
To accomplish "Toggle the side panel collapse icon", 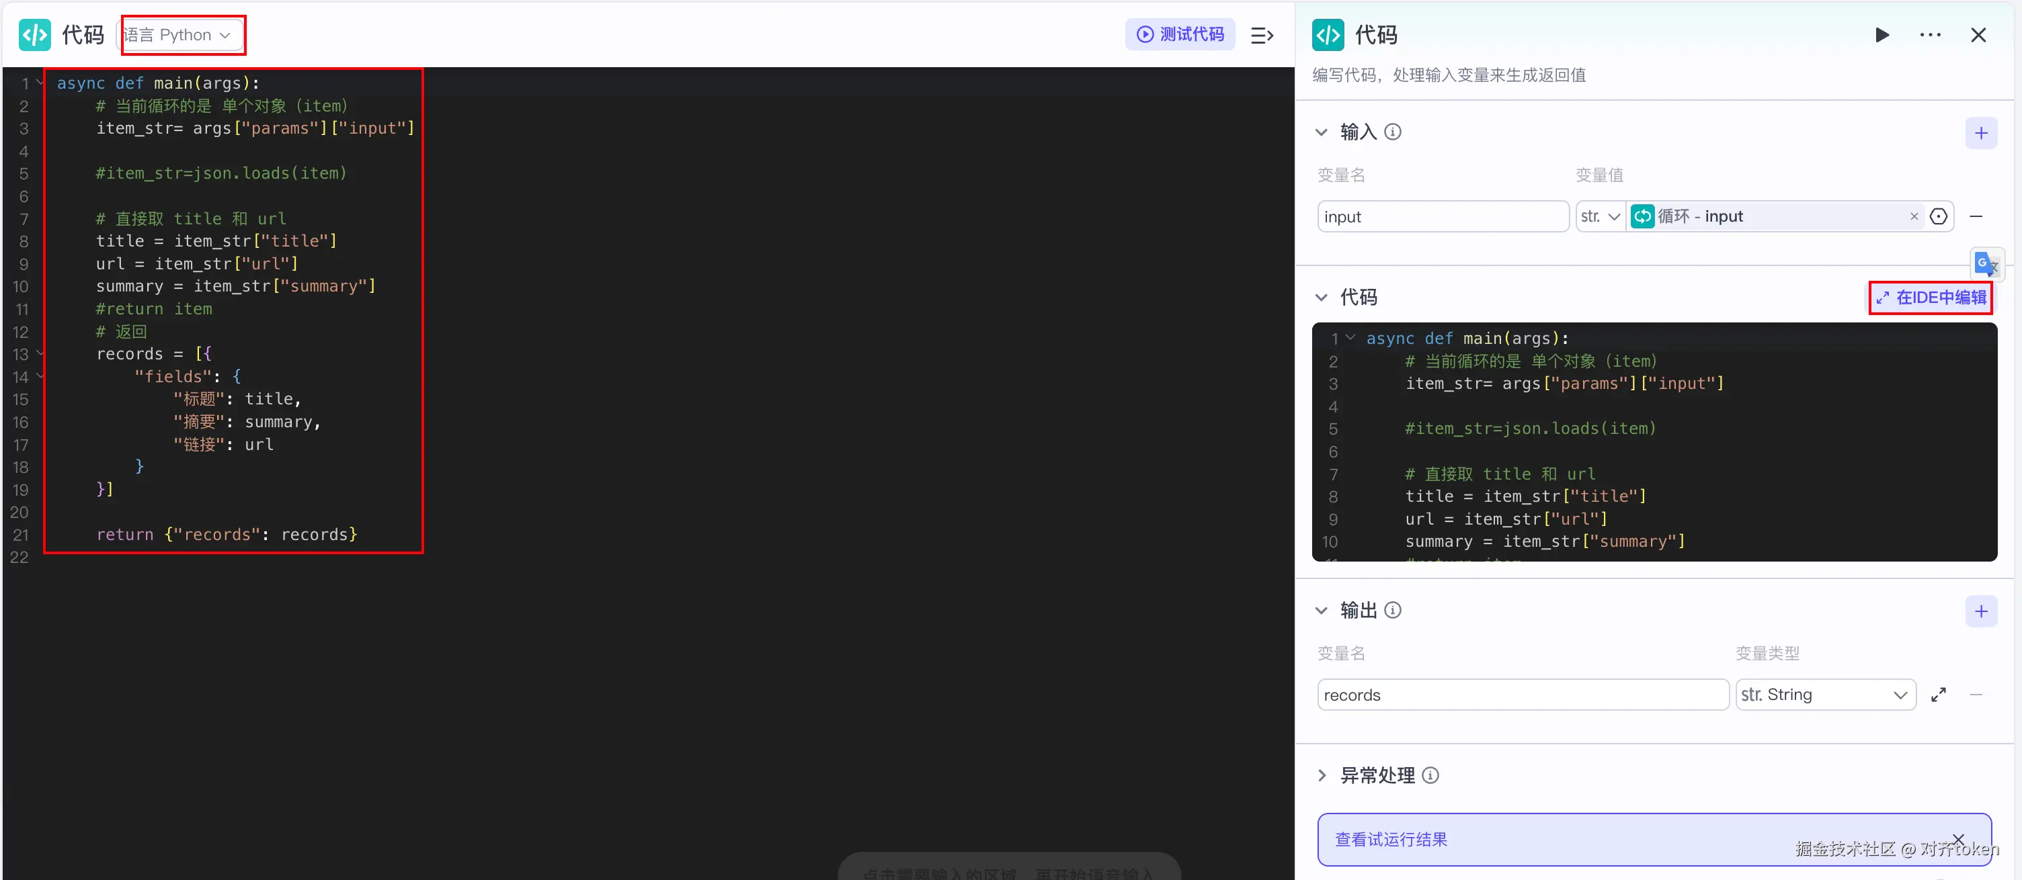I will (1262, 36).
